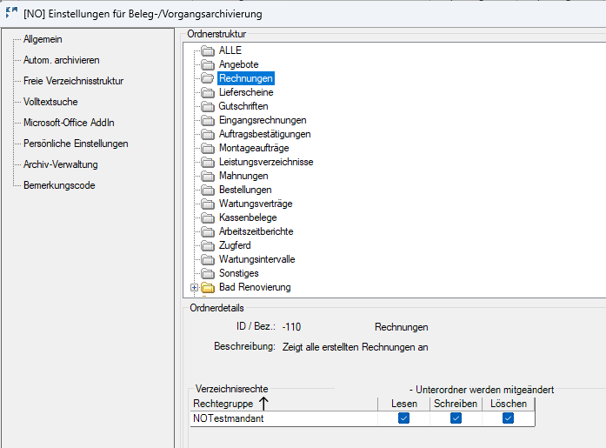Click the ALLE folder icon
Viewport: 606px width, 448px height.
208,50
